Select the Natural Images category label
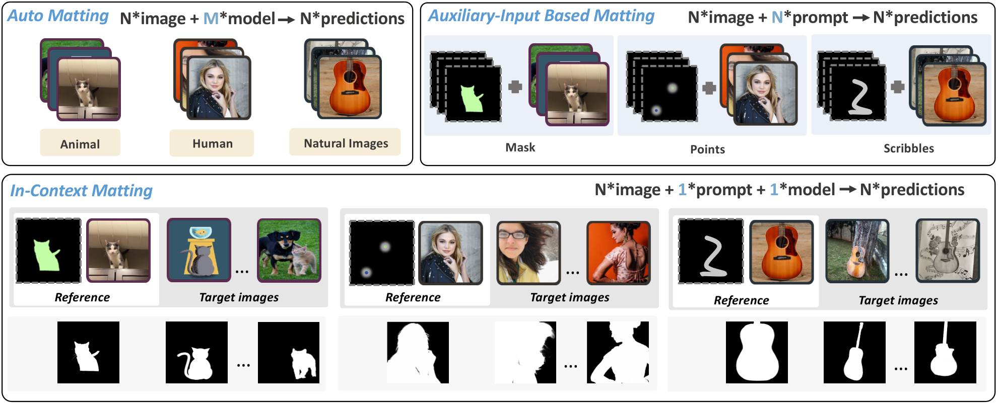This screenshot has height=404, width=998. click(x=346, y=143)
